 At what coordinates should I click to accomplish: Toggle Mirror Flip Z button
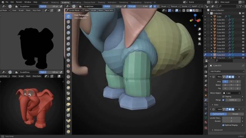[238, 89]
